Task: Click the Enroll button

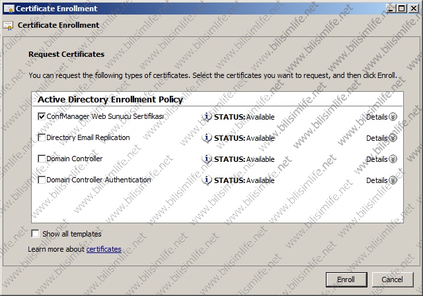Action: [x=346, y=279]
